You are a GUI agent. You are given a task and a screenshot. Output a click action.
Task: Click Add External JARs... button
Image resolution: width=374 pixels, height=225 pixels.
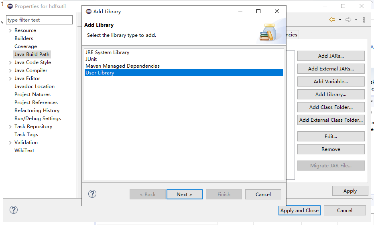[x=331, y=69]
